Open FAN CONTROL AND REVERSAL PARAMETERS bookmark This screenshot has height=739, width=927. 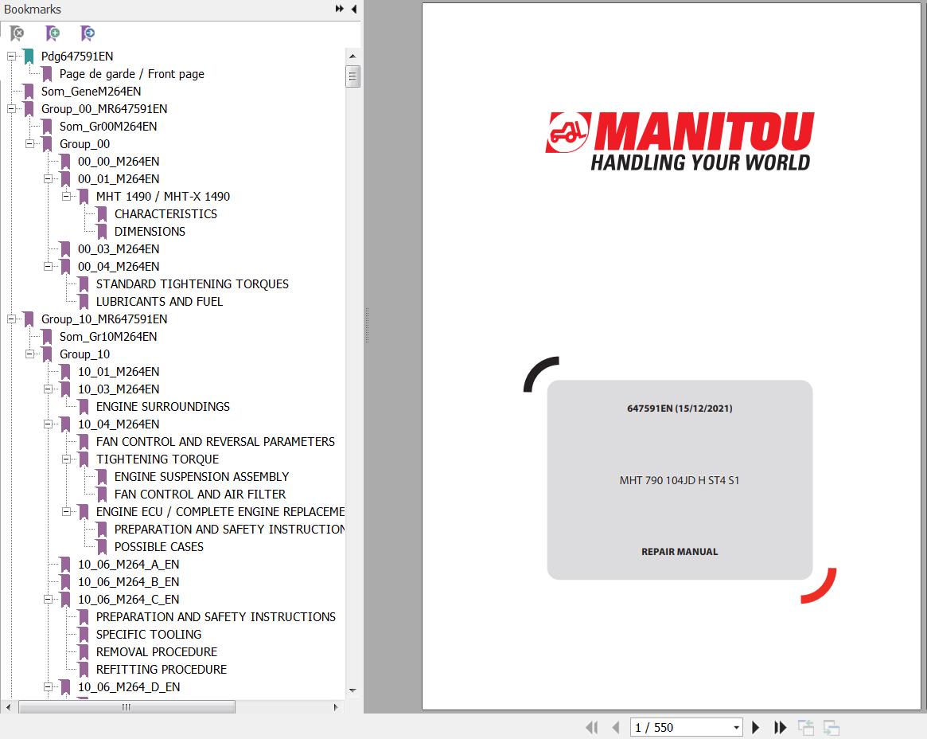click(216, 441)
